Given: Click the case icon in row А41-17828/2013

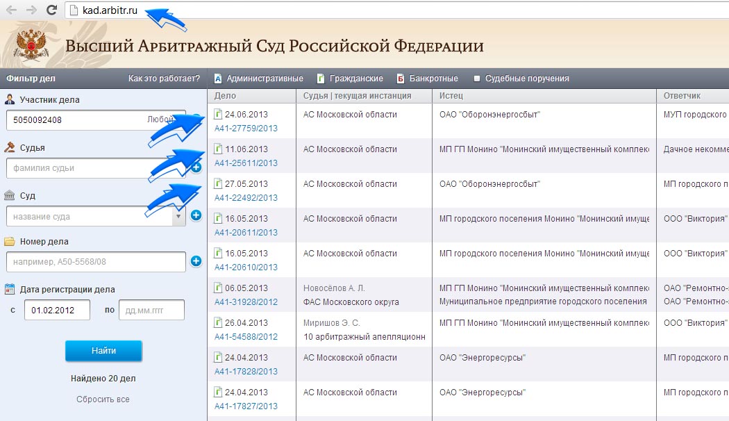Looking at the screenshot, I should pos(218,357).
